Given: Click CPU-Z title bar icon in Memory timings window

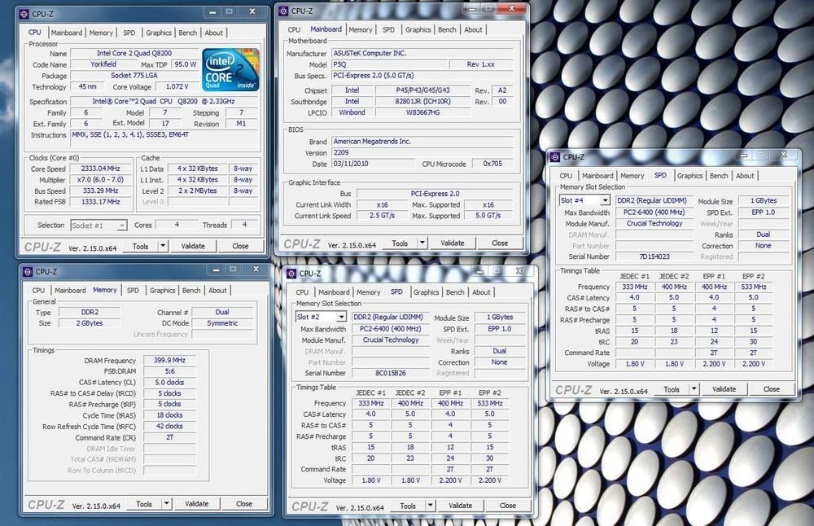Looking at the screenshot, I should point(27,271).
